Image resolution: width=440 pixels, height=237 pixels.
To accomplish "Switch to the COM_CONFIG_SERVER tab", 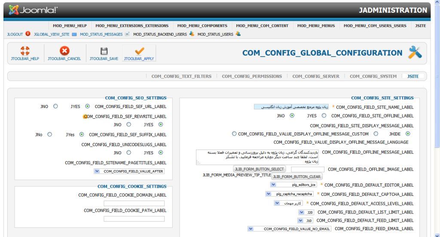I will pyautogui.click(x=316, y=76).
